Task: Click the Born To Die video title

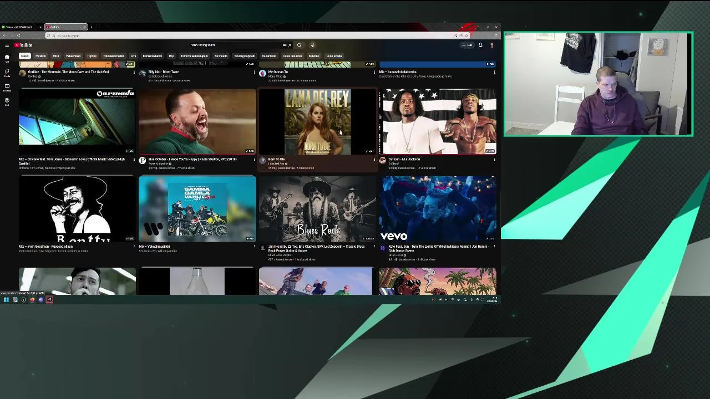Action: coord(276,160)
